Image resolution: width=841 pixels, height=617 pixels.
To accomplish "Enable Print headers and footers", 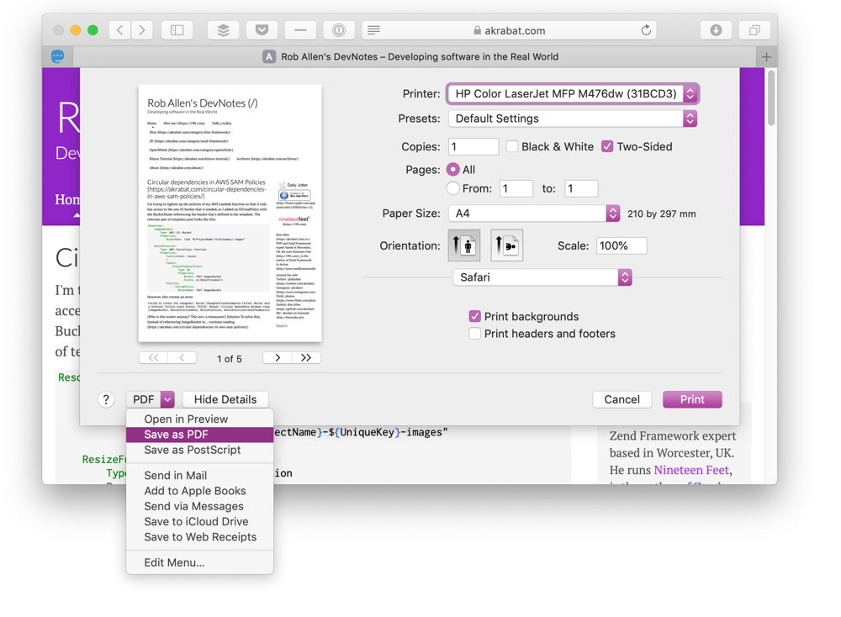I will (x=474, y=334).
